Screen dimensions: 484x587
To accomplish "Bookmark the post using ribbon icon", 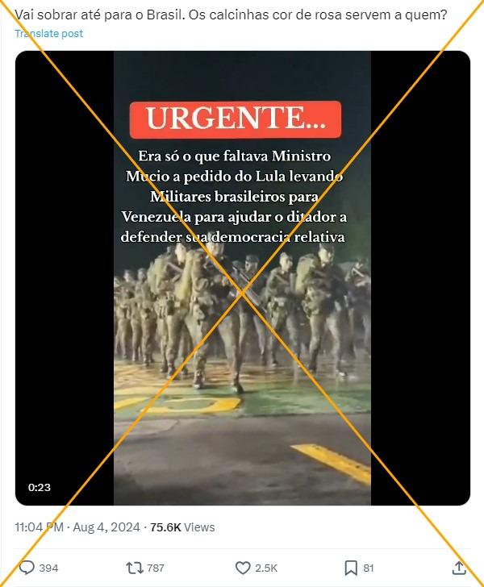I will click(351, 568).
